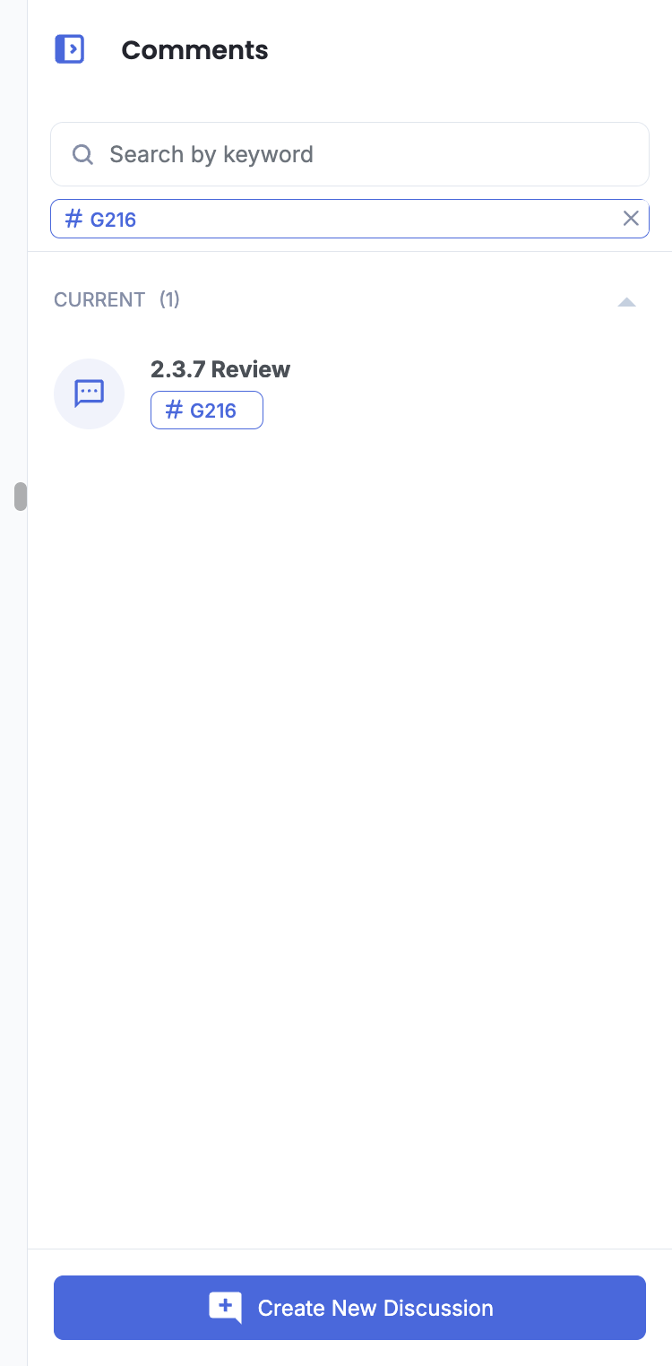
Task: Collapse the Comments panel using the sidebar icon
Action: click(70, 49)
